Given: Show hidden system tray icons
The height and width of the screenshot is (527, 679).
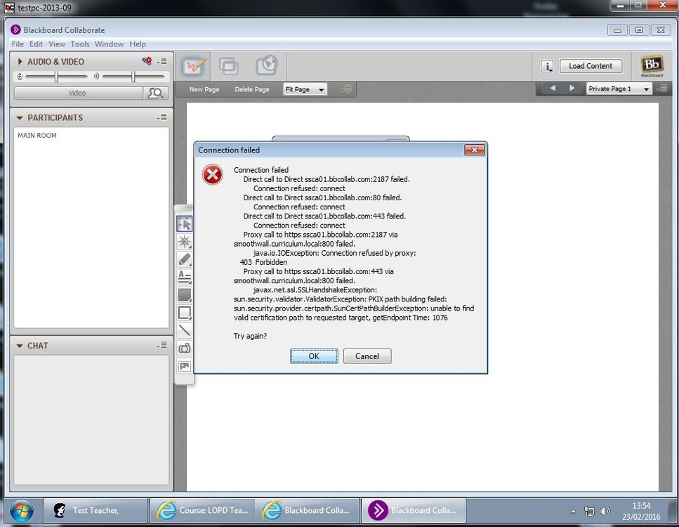Looking at the screenshot, I should [574, 512].
